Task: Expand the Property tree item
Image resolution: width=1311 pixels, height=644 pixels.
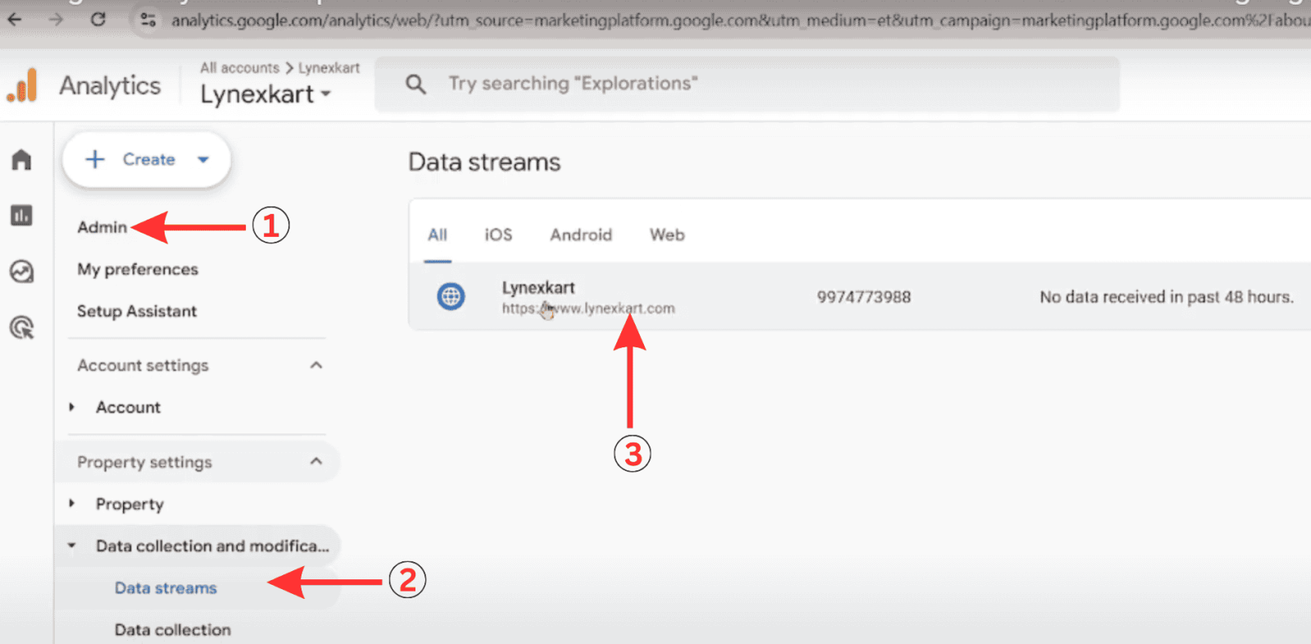Action: click(72, 504)
